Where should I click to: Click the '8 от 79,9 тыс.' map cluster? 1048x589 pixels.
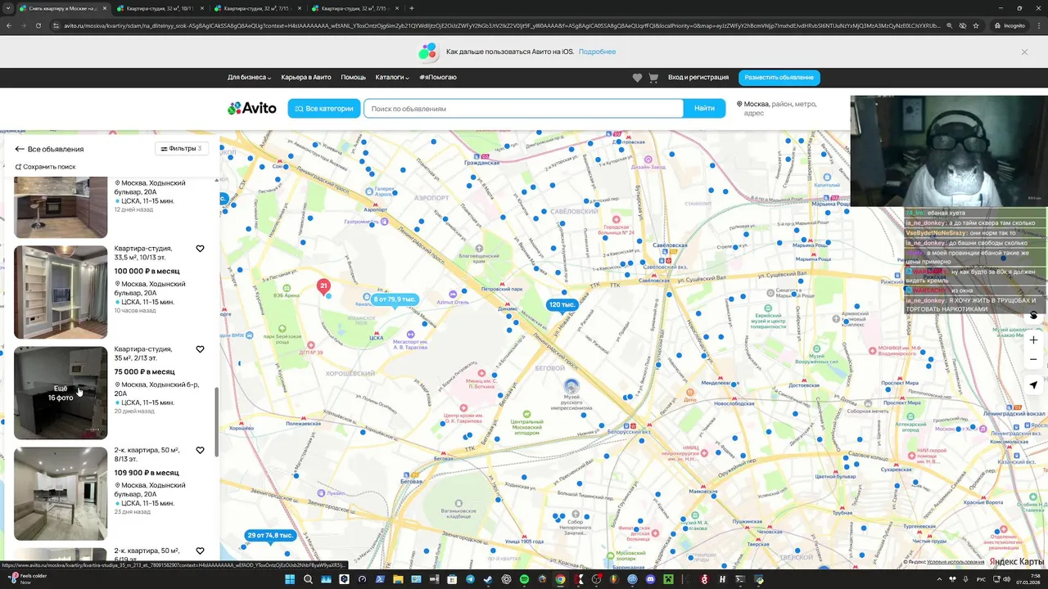(x=395, y=299)
